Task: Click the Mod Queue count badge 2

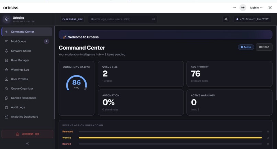Action: tap(46, 41)
